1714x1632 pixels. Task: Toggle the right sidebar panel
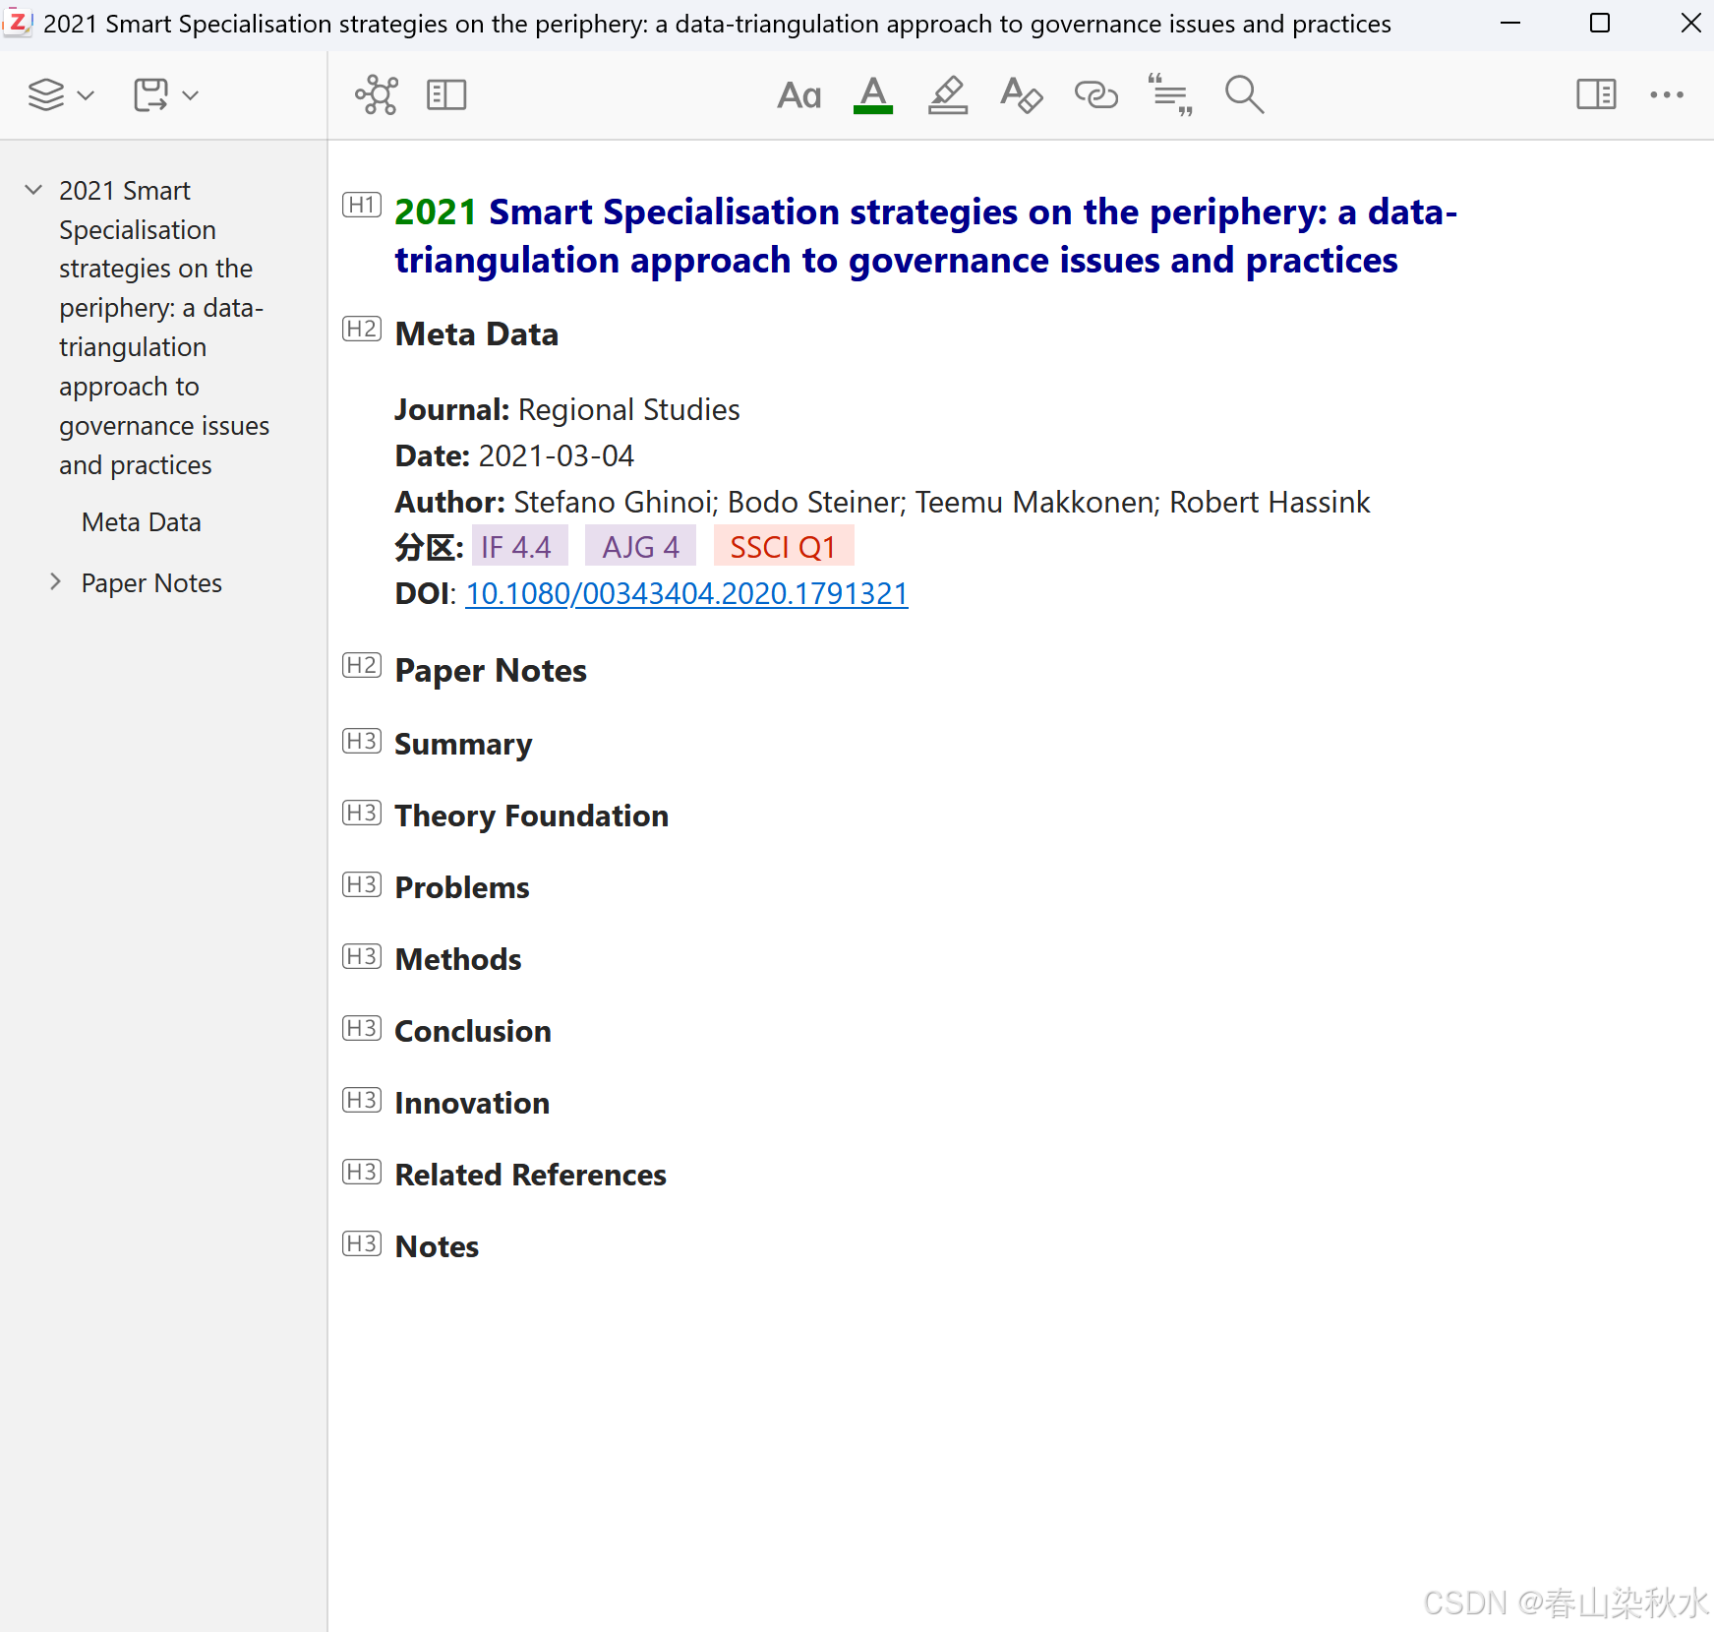pos(1595,94)
